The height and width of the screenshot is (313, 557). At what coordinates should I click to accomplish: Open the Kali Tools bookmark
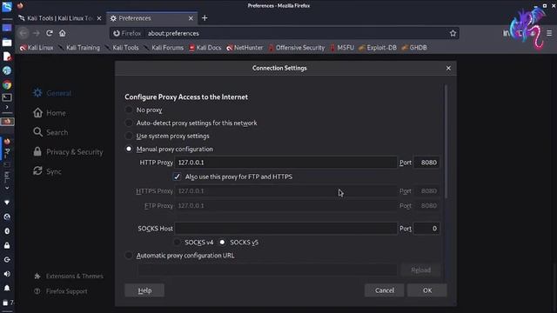point(122,48)
